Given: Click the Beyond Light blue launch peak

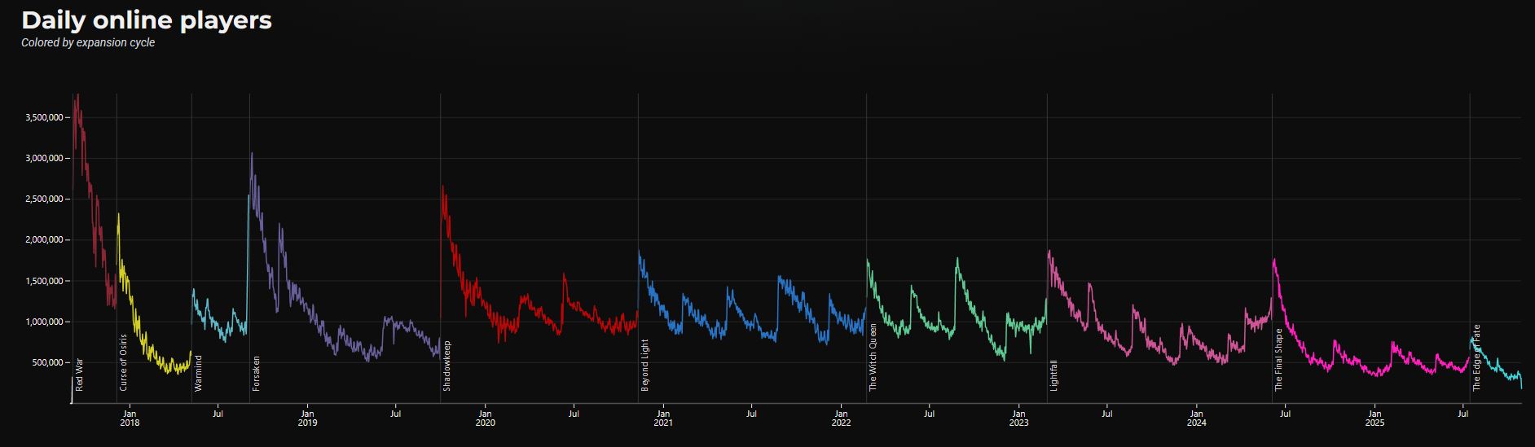Looking at the screenshot, I should point(639,252).
